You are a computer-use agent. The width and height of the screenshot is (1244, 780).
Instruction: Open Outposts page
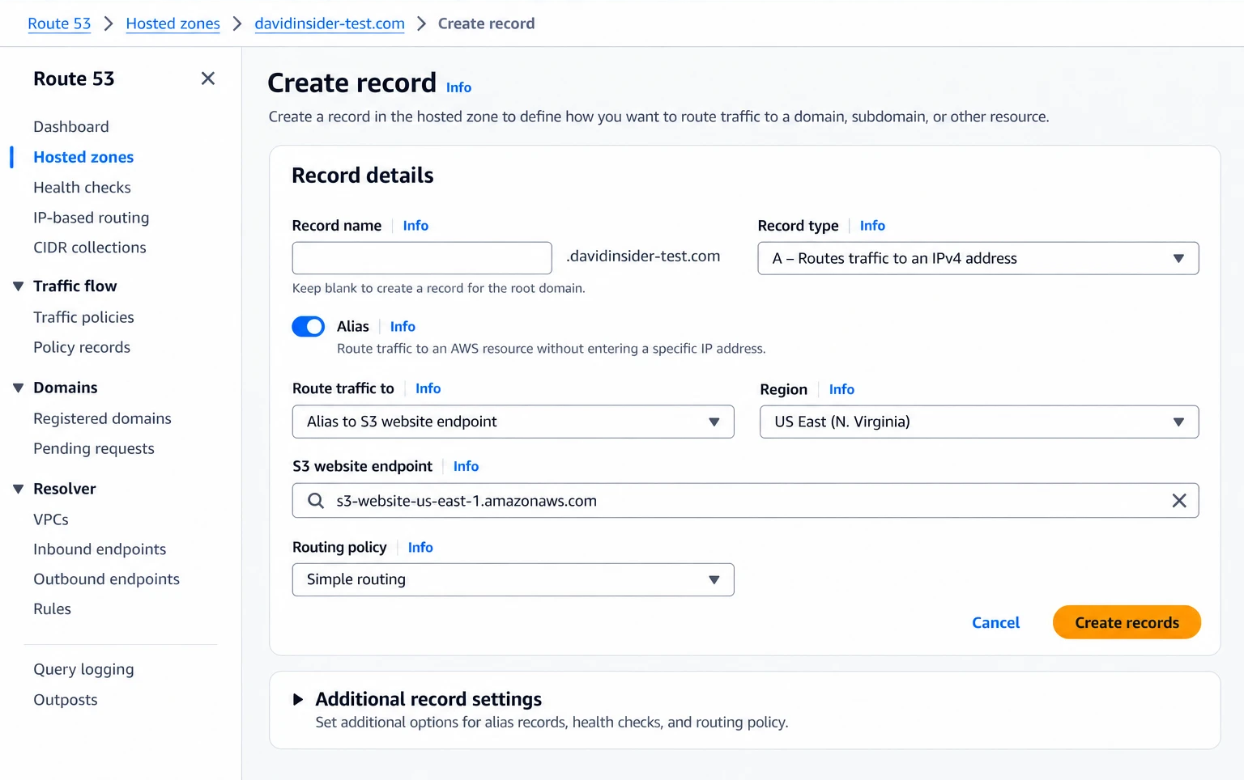click(x=66, y=700)
